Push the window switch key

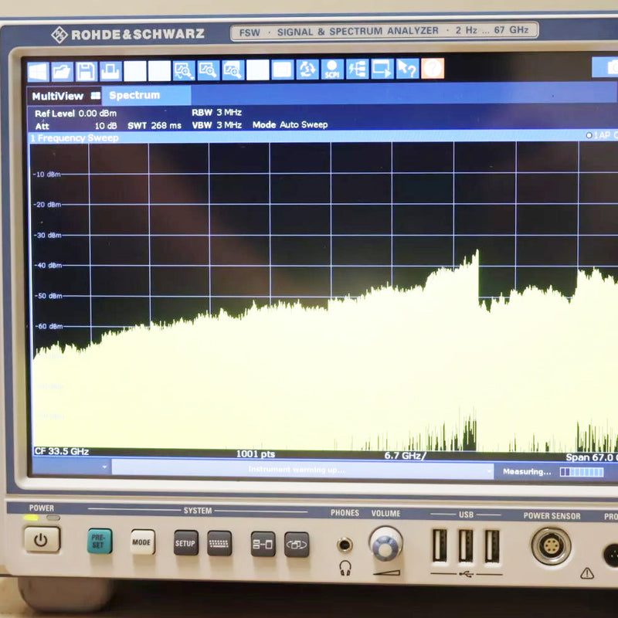point(297,545)
